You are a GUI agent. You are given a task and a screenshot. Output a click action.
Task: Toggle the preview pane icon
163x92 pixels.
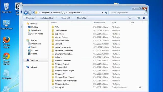tap(138, 18)
